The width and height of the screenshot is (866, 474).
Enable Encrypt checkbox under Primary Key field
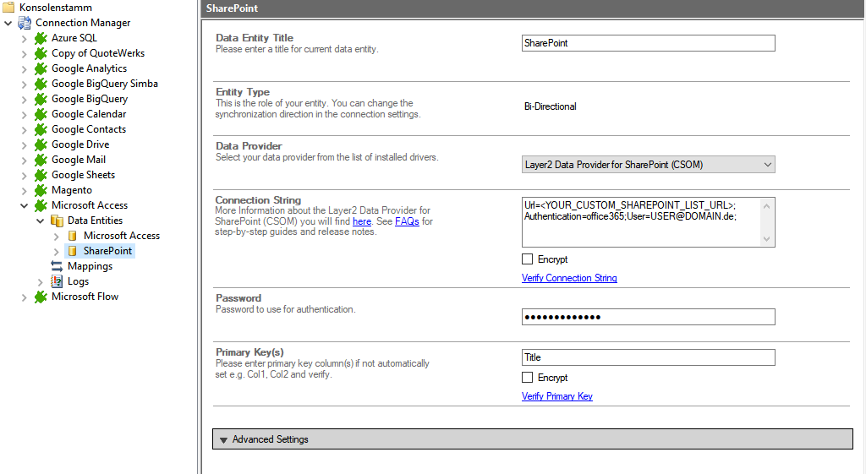click(x=528, y=378)
